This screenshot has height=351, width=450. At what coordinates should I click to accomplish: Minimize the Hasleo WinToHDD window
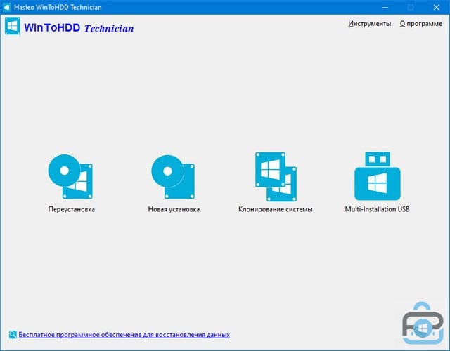[x=385, y=7]
